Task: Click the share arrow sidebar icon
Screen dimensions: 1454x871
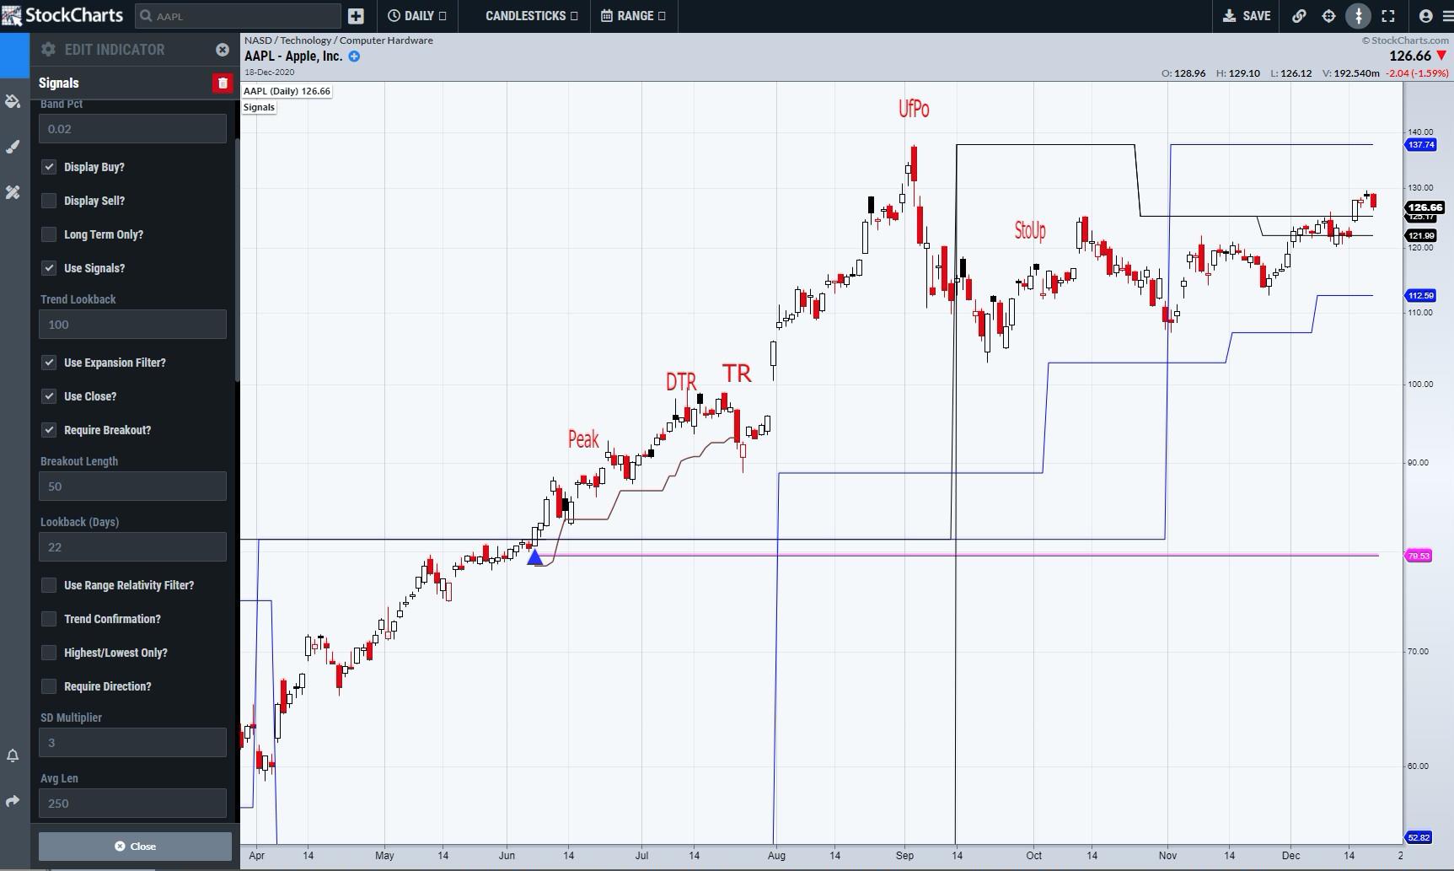Action: 13,801
